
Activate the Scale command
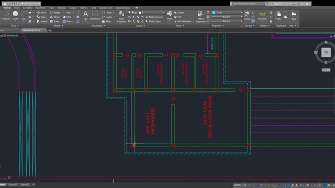tap(54, 21)
